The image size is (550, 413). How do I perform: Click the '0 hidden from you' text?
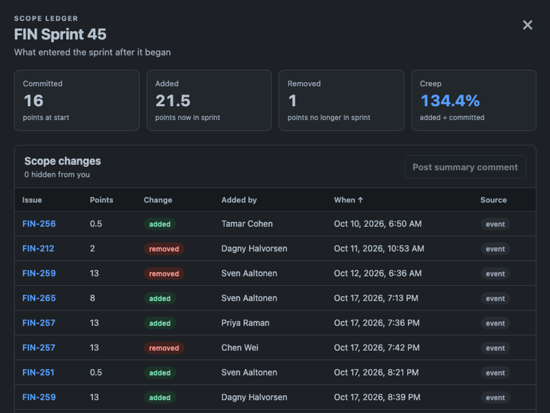pyautogui.click(x=57, y=174)
